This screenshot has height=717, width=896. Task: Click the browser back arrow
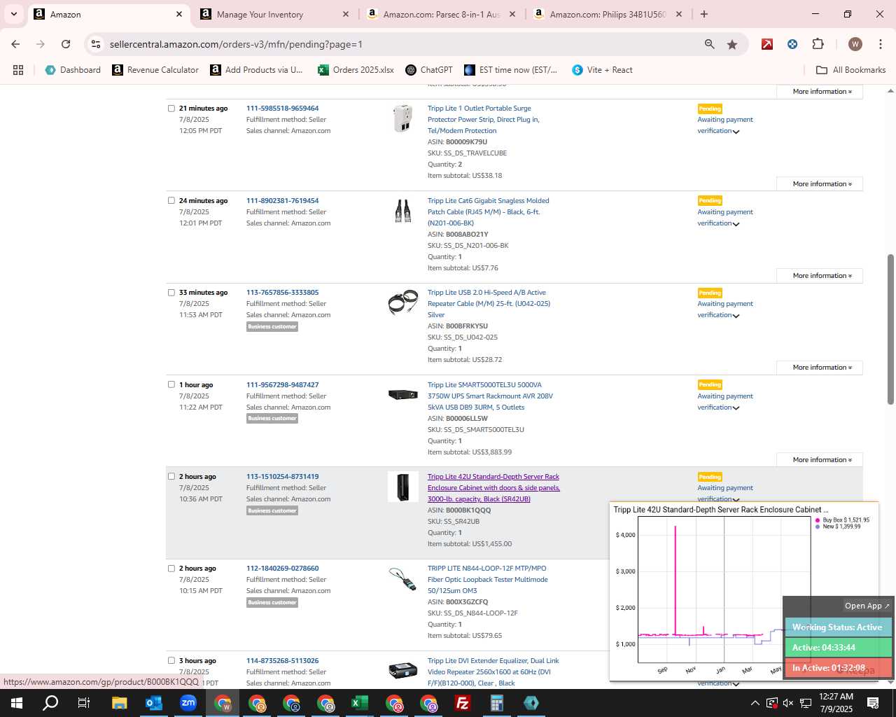[15, 44]
